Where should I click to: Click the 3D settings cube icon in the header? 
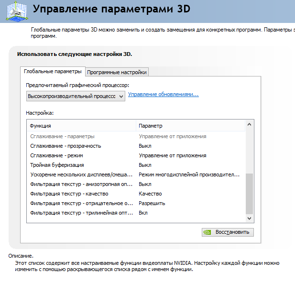coord(17,11)
